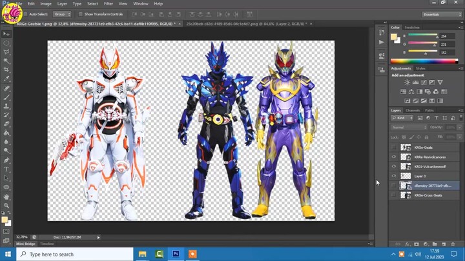The width and height of the screenshot is (465, 261).
Task: Select the Paint Bucket tool
Action: point(6,133)
